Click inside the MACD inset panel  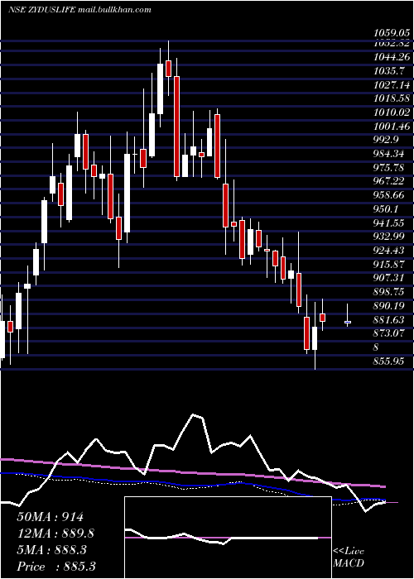coord(228,538)
